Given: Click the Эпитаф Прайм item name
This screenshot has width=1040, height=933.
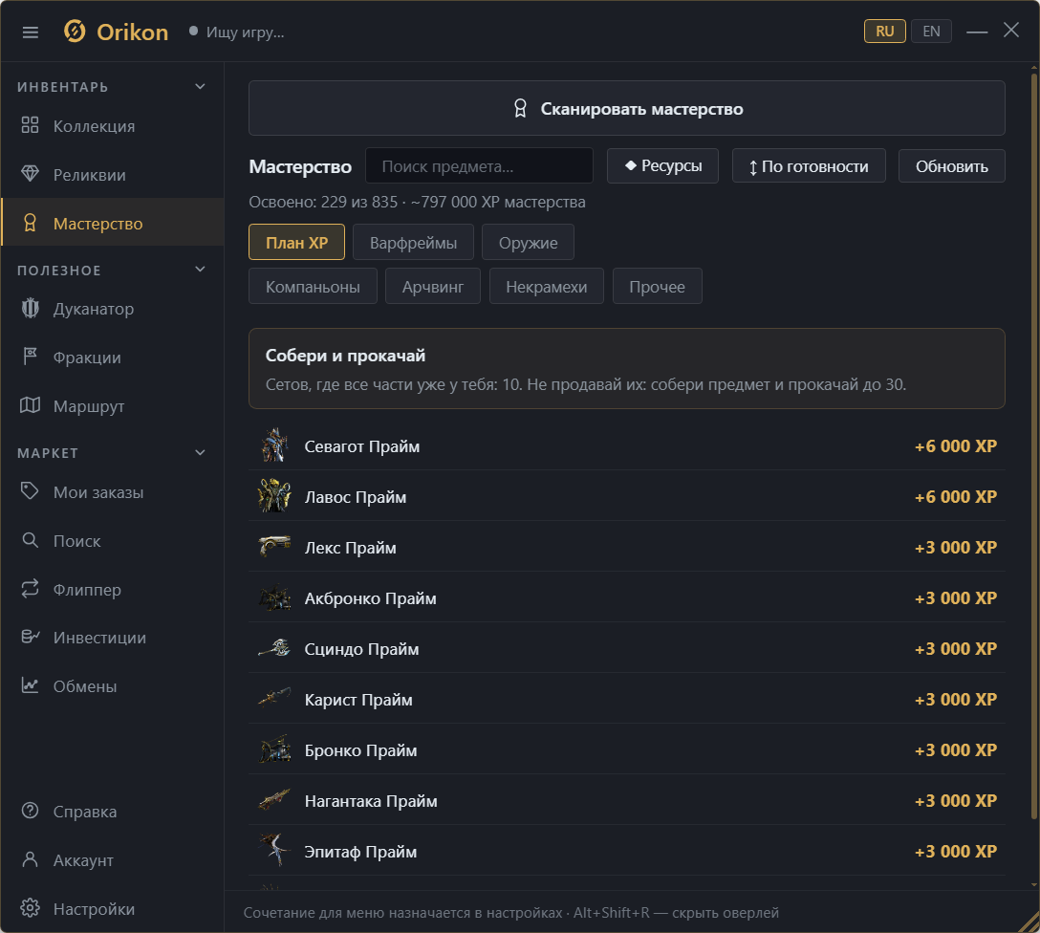Looking at the screenshot, I should (360, 852).
